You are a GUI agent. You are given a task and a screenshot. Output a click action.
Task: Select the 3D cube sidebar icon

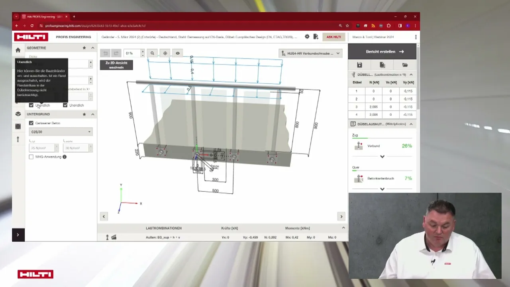click(x=18, y=114)
